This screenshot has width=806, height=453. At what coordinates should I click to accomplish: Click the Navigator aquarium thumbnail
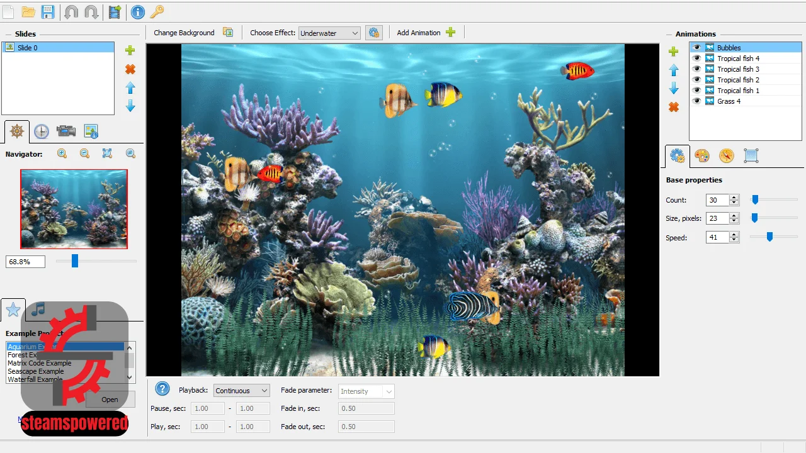(74, 209)
